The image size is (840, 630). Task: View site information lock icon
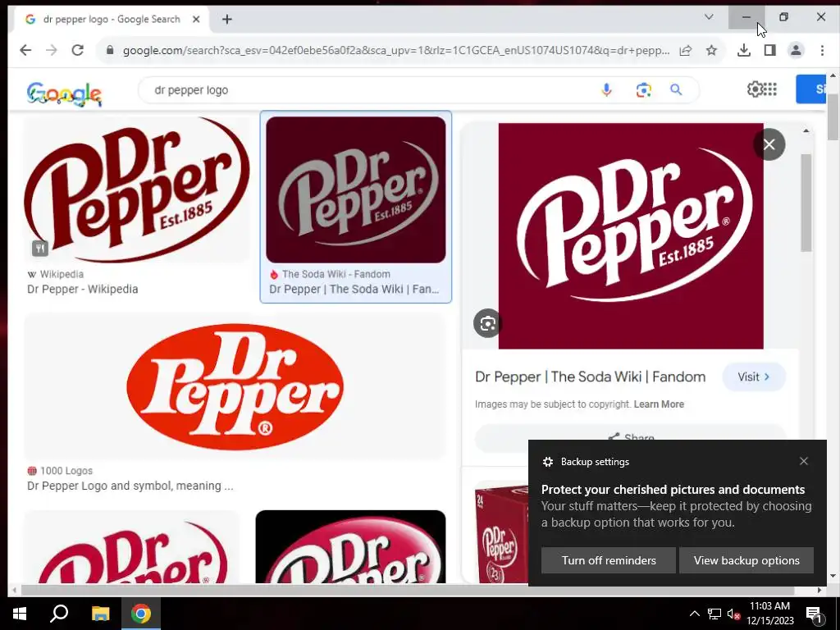110,50
